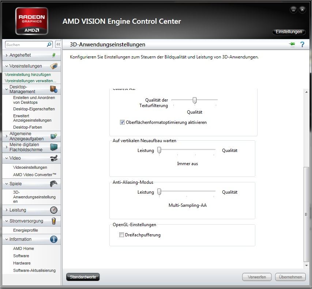Click the Radeon Graphics AMD logo
The width and height of the screenshot is (312, 289).
click(x=31, y=21)
